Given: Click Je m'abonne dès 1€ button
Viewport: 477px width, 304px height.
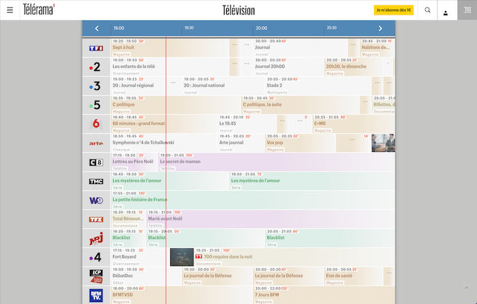Looking at the screenshot, I should [x=394, y=10].
